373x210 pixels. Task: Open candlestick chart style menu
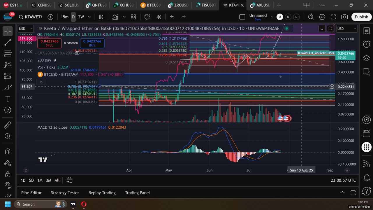click(x=101, y=17)
